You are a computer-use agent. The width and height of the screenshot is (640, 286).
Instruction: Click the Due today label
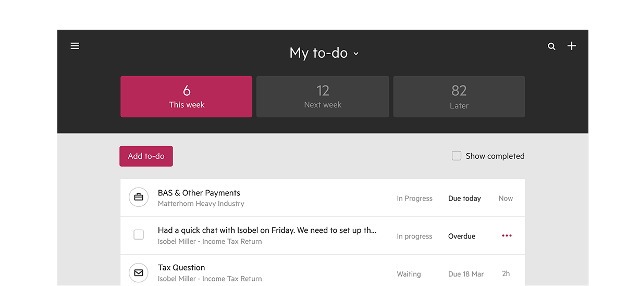click(x=464, y=198)
